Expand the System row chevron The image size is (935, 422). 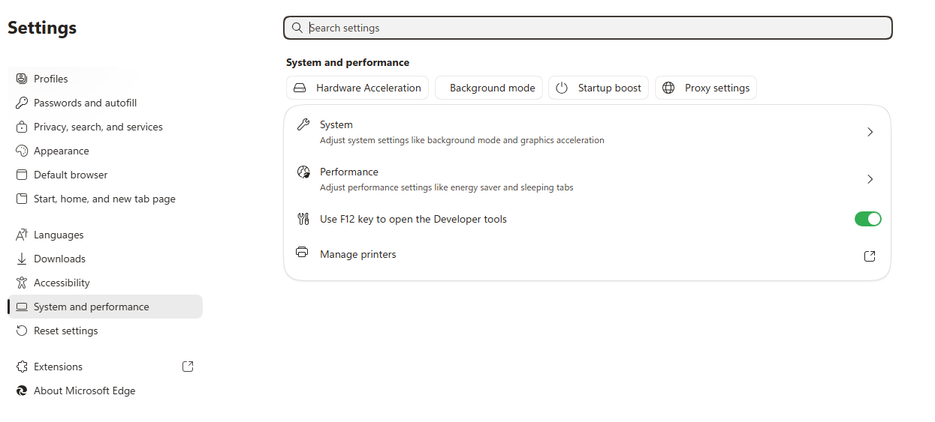coord(870,132)
